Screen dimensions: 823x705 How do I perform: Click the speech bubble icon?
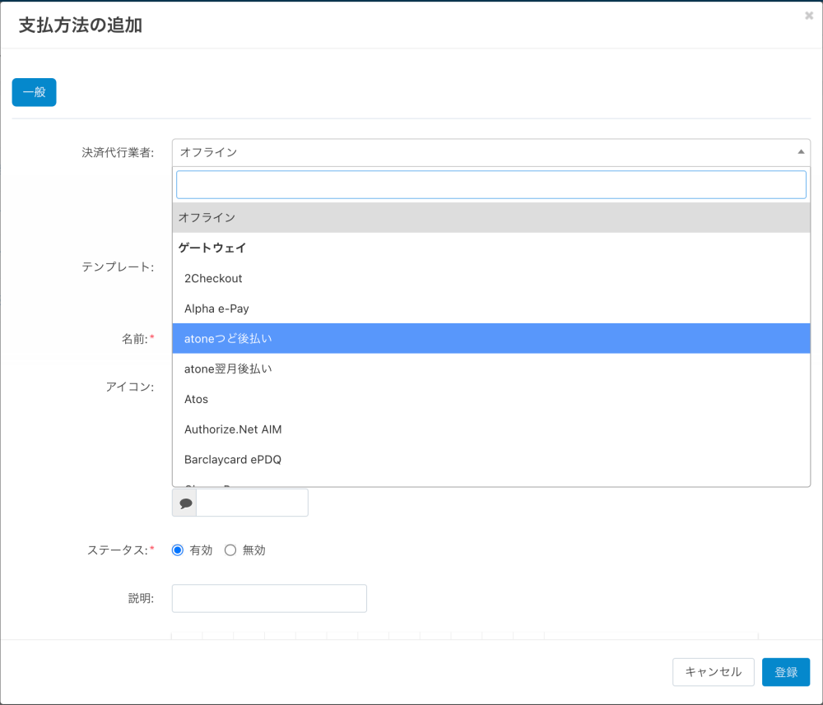pos(185,503)
